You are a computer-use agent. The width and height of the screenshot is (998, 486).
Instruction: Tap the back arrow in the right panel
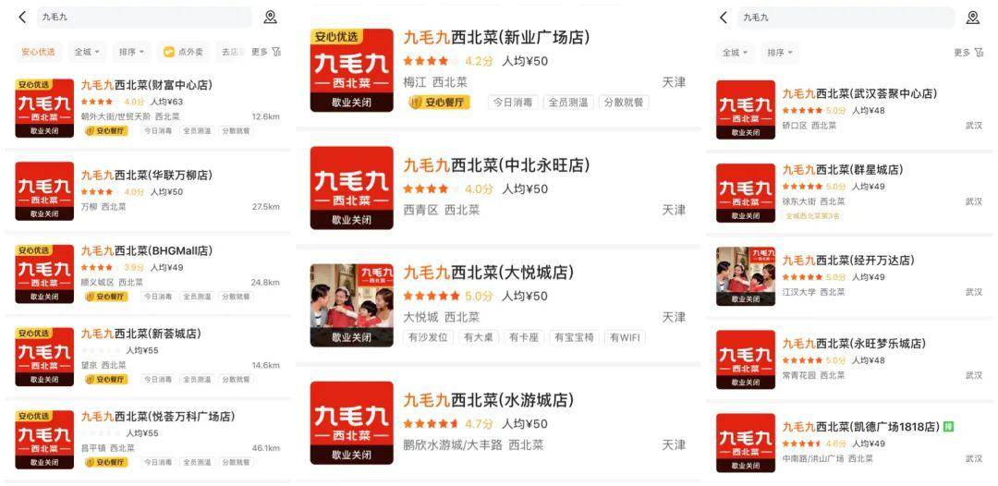(723, 18)
